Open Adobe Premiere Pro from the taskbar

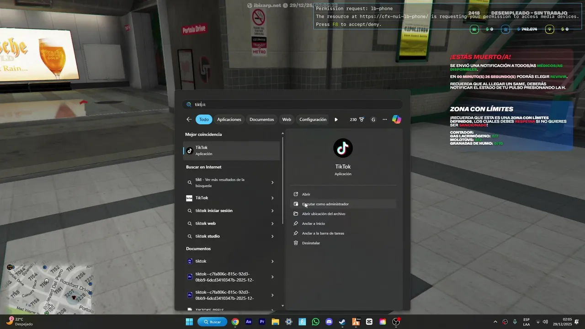tap(262, 322)
